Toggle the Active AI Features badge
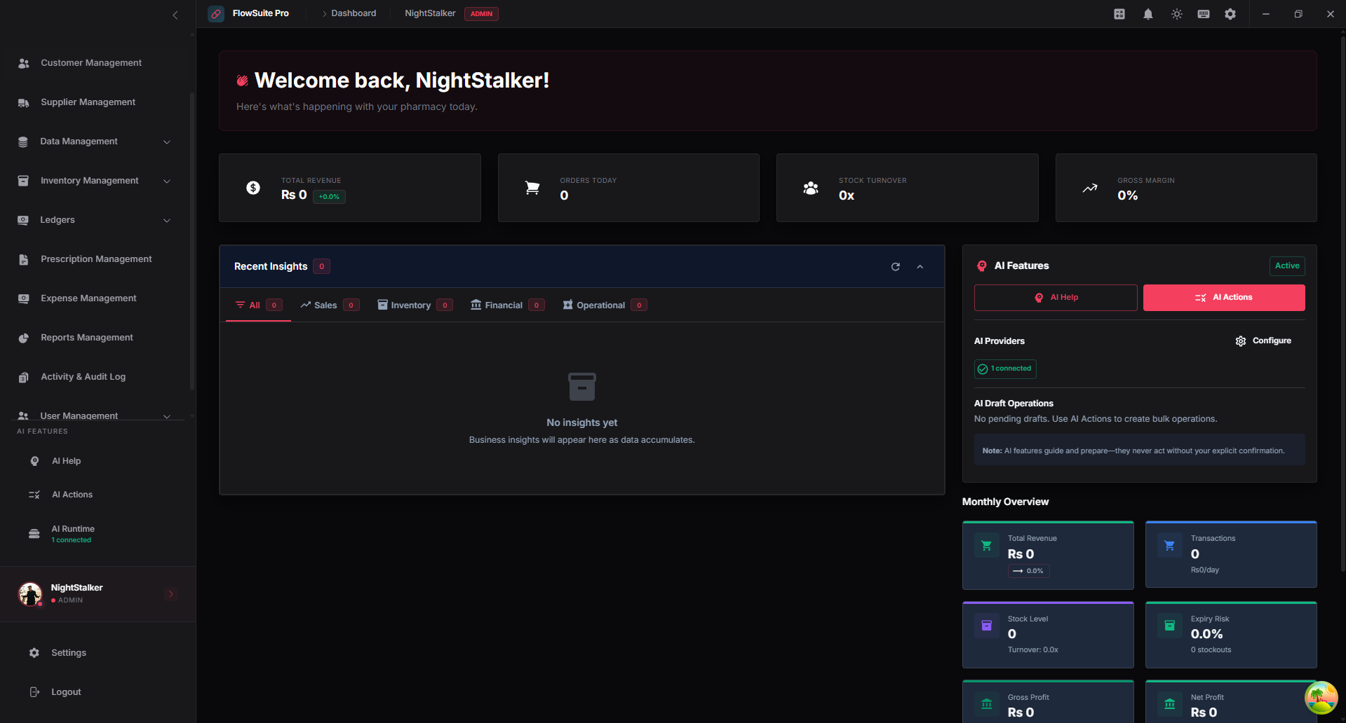This screenshot has height=723, width=1346. click(1287, 266)
